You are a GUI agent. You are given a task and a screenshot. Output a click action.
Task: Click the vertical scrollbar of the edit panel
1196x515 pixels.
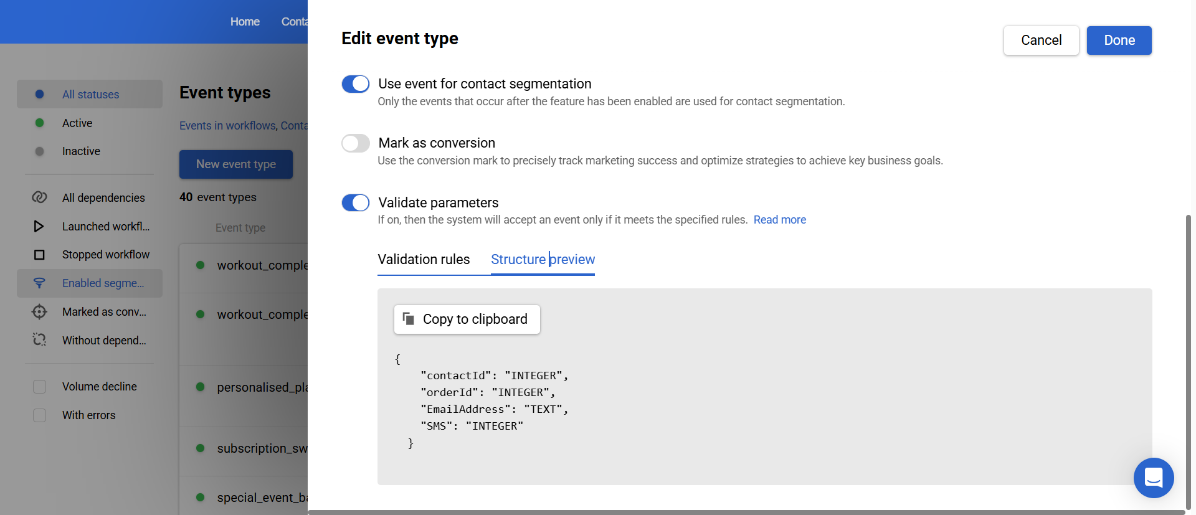(1188, 361)
